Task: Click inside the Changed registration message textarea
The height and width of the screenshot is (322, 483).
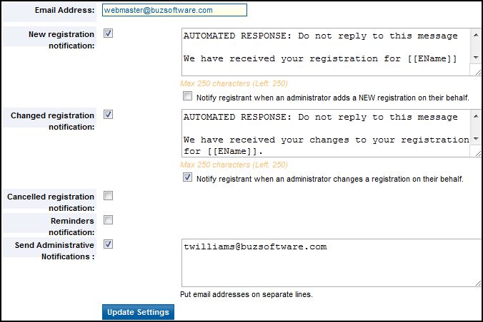Action: pyautogui.click(x=326, y=133)
